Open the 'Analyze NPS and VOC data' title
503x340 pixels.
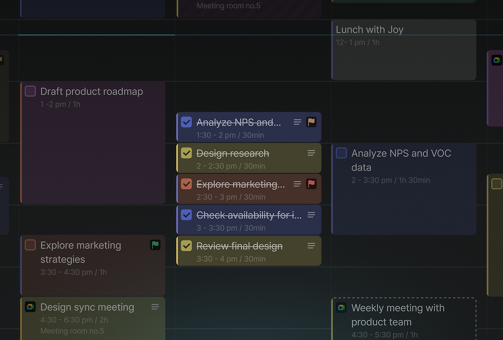[401, 160]
